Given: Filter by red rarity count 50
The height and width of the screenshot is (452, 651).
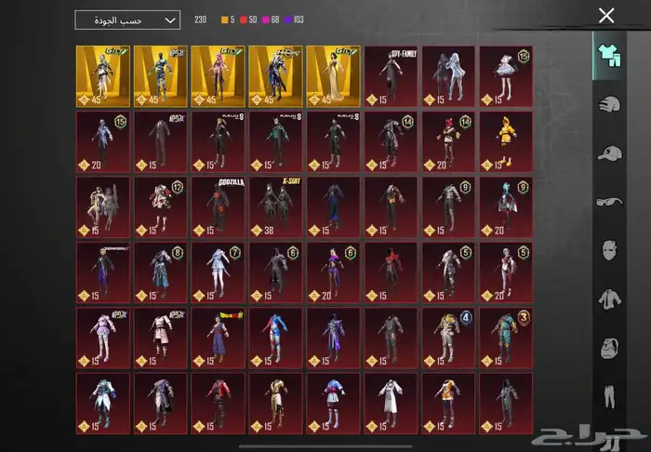Looking at the screenshot, I should (x=251, y=20).
